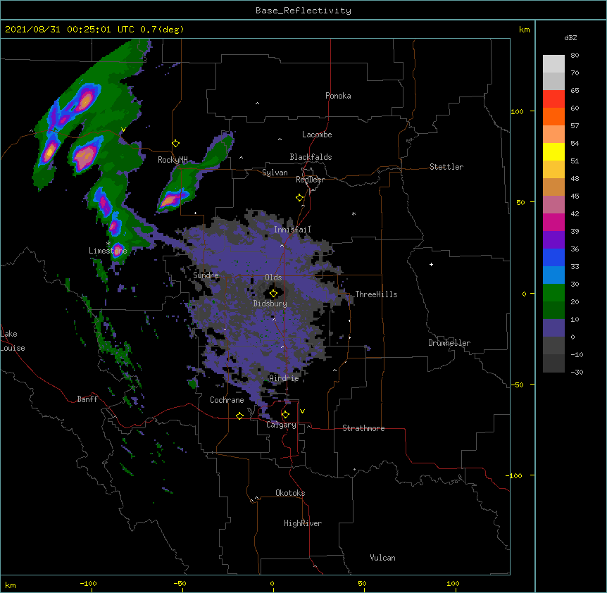Select the slate purple 0-10 dBZ legend swatch
This screenshot has height=593, width=607.
pyautogui.click(x=553, y=328)
